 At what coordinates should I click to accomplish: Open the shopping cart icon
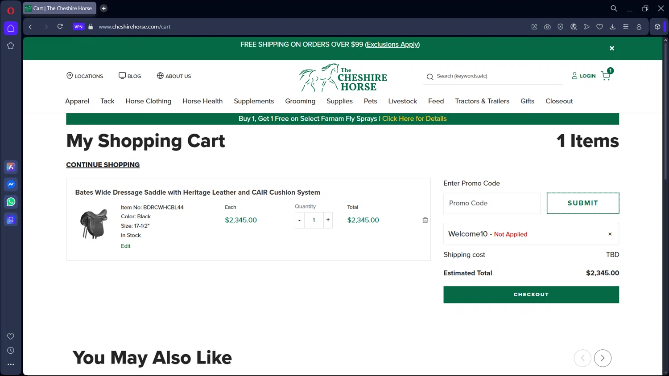tap(607, 75)
